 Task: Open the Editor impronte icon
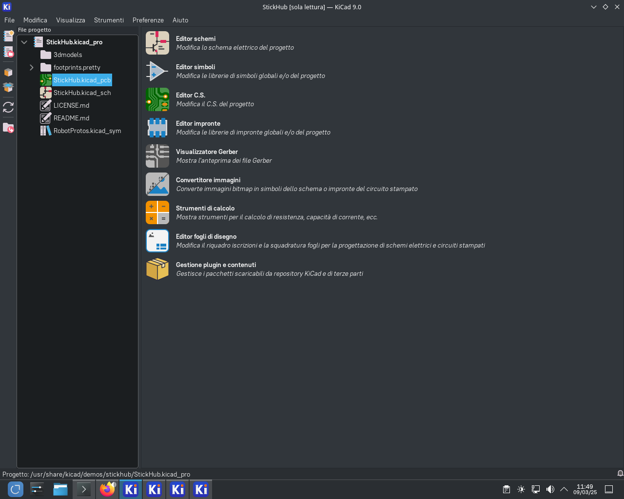point(157,128)
